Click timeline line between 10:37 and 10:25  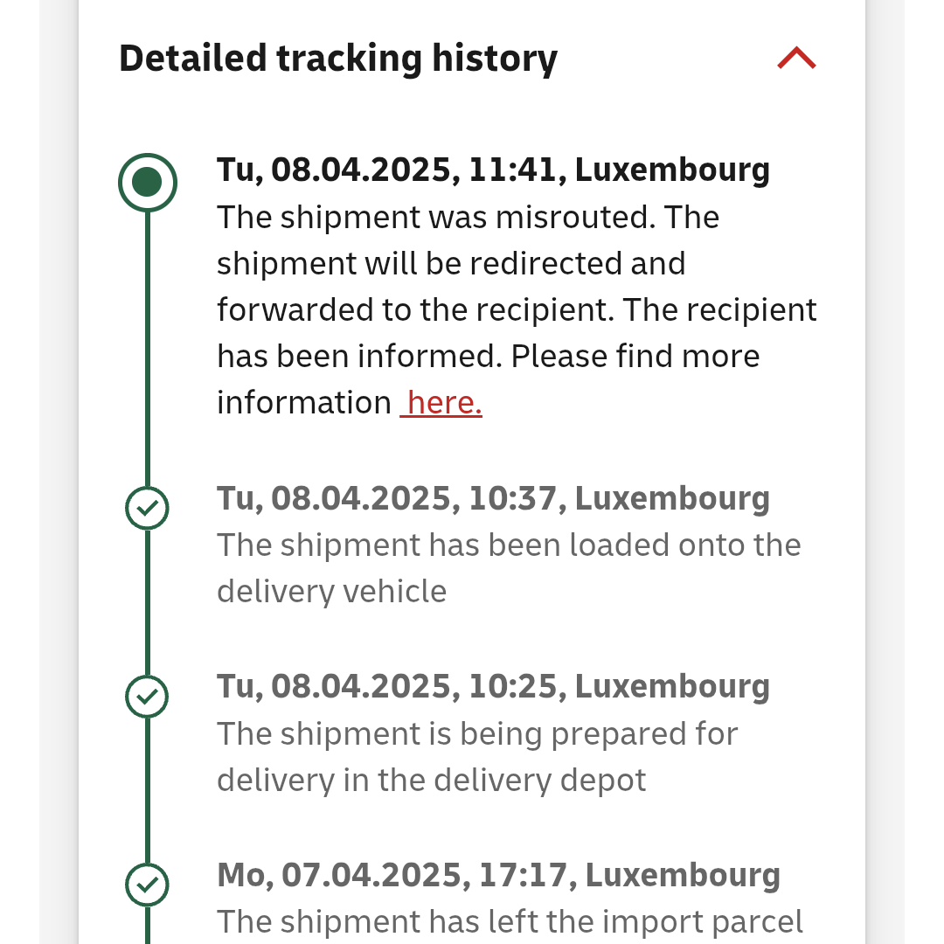click(x=148, y=602)
